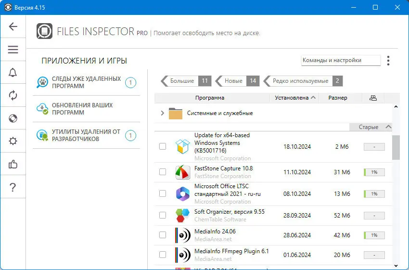
Task: Tick checkbox for Microsoft Office LTSC
Action: (163, 193)
